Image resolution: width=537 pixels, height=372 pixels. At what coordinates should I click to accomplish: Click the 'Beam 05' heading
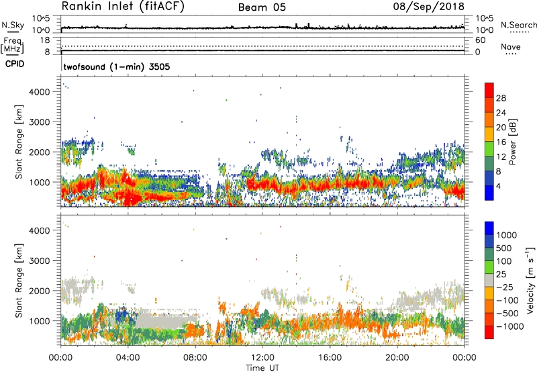point(262,7)
